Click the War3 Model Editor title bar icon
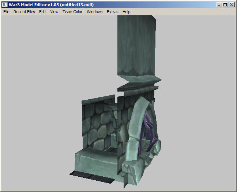 tap(5, 5)
